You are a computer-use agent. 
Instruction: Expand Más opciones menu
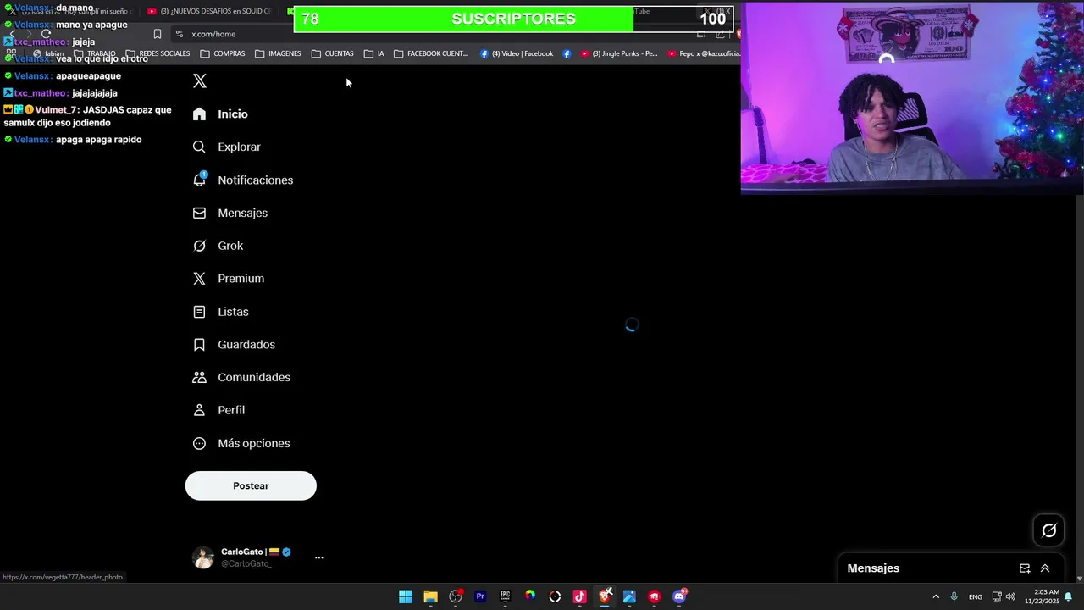[241, 443]
